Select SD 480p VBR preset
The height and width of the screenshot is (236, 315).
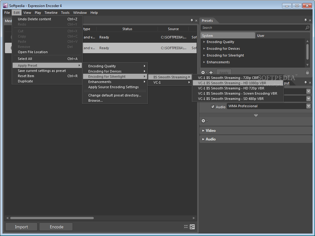pos(238,99)
